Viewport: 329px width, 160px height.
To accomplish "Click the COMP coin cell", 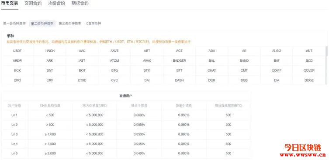I will (x=277, y=70).
